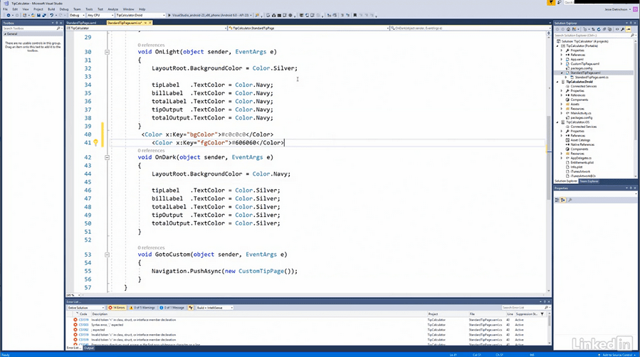
Task: Click the Solution Explorer vertical scrollbar
Action: coord(636,108)
